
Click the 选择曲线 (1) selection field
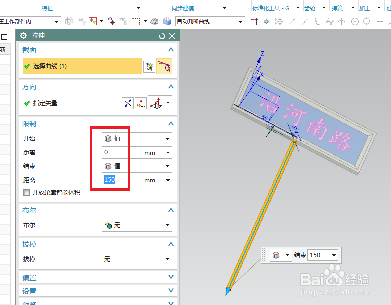[83, 66]
